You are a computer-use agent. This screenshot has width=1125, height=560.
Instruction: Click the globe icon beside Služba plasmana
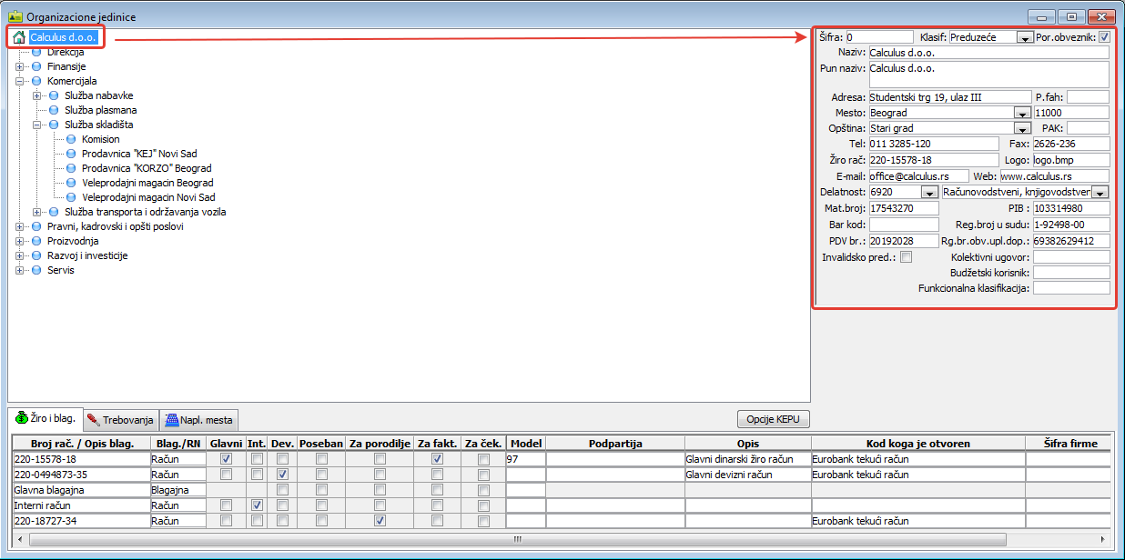click(x=54, y=110)
